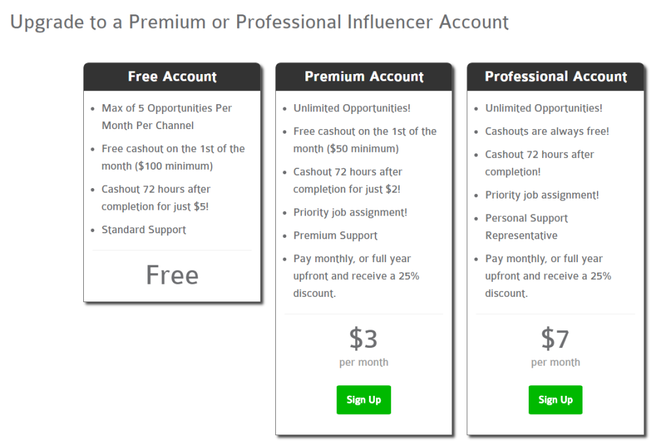Click 'Max of 5 Opportunities Per Month' item
This screenshot has height=441, width=671.
point(166,117)
